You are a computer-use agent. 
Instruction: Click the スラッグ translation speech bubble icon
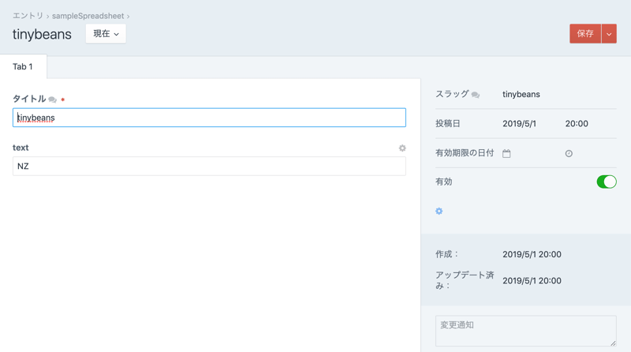coord(476,95)
